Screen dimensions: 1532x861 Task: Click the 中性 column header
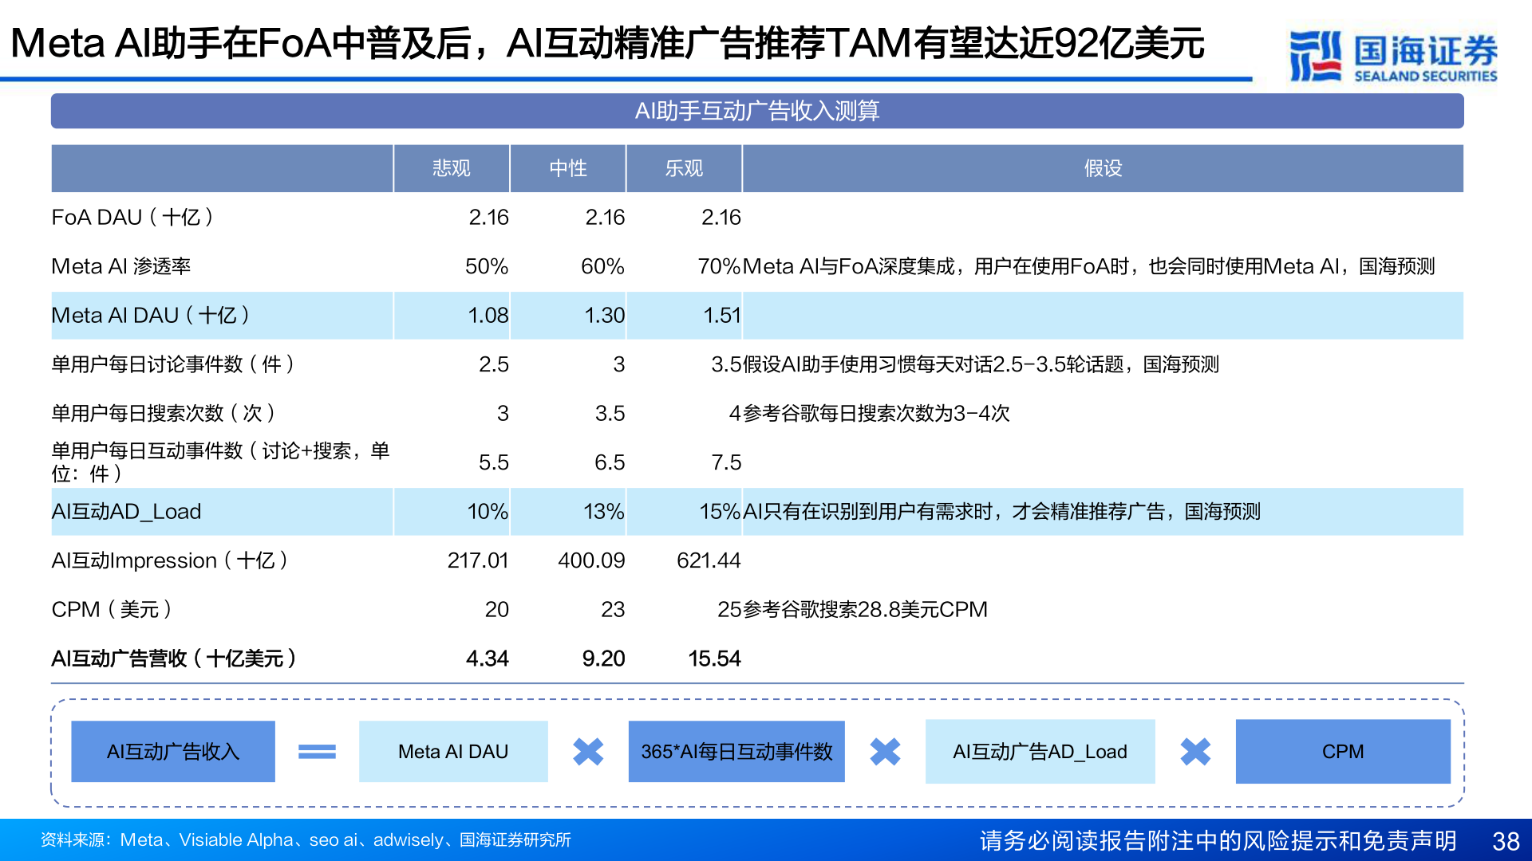coord(568,168)
